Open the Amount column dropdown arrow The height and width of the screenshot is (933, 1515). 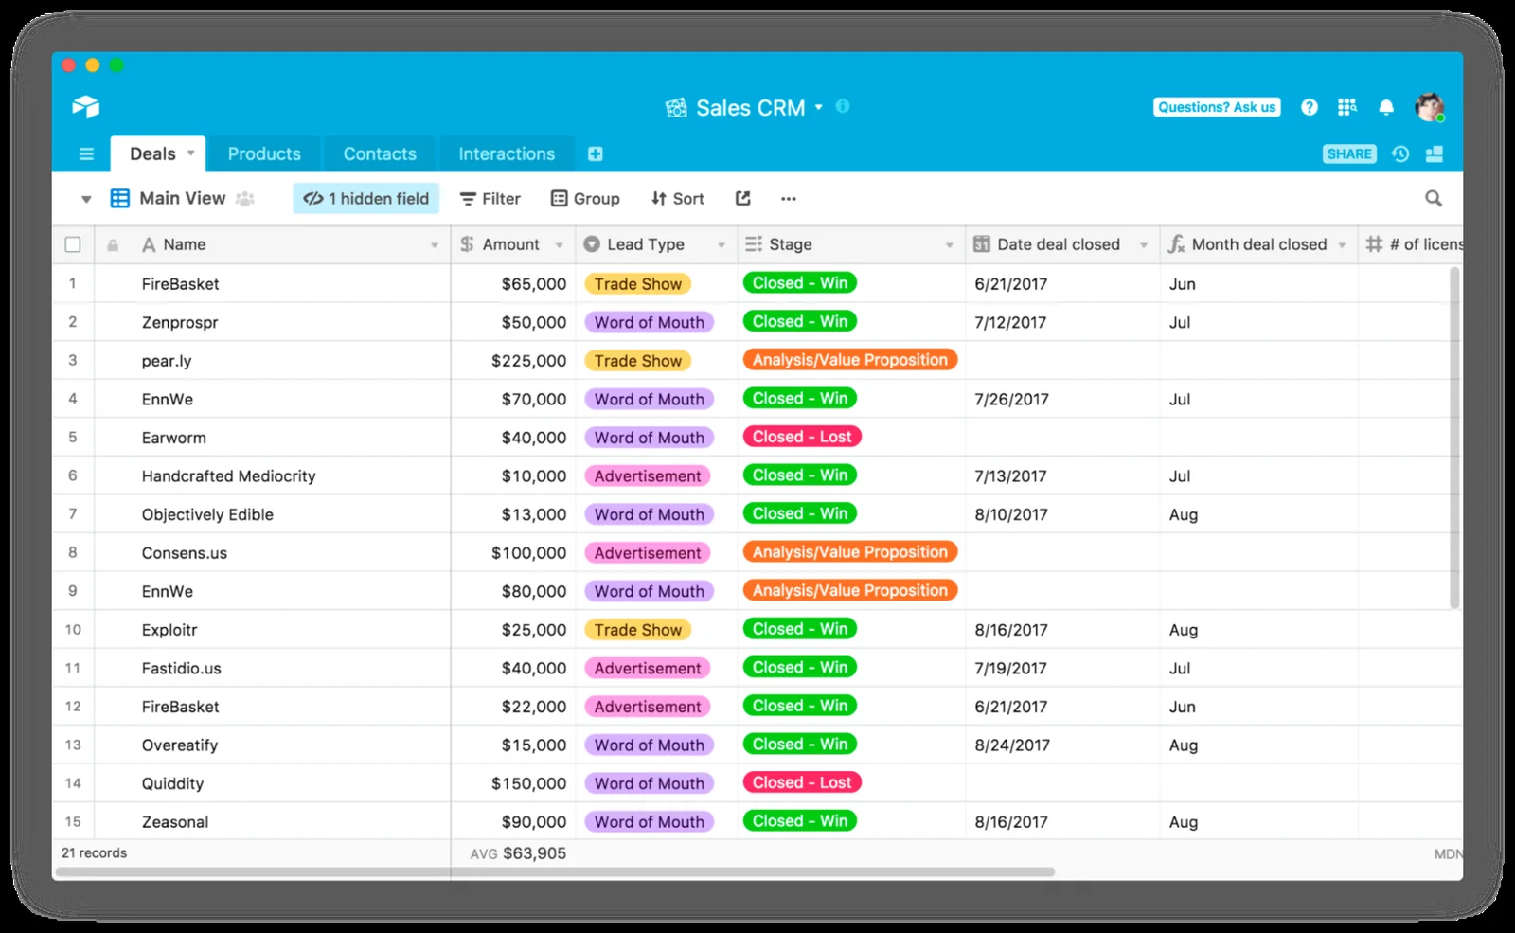coord(560,245)
